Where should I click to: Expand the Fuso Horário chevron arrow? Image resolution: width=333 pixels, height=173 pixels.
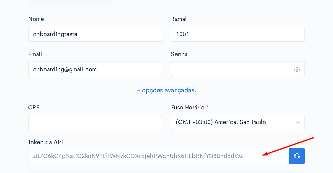297,122
